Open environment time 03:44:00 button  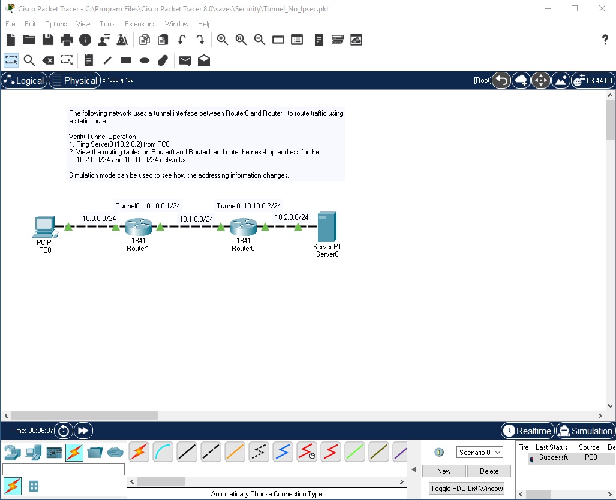(593, 80)
